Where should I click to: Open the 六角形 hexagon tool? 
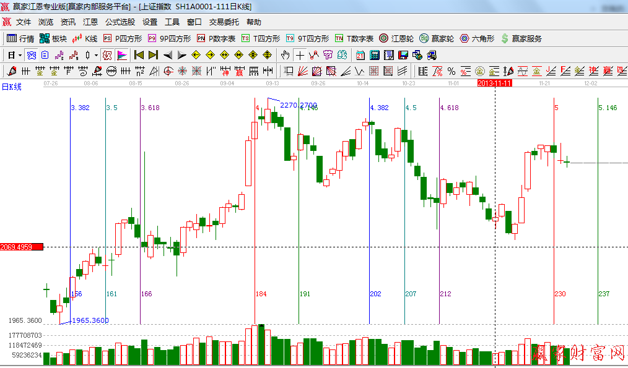(x=477, y=38)
